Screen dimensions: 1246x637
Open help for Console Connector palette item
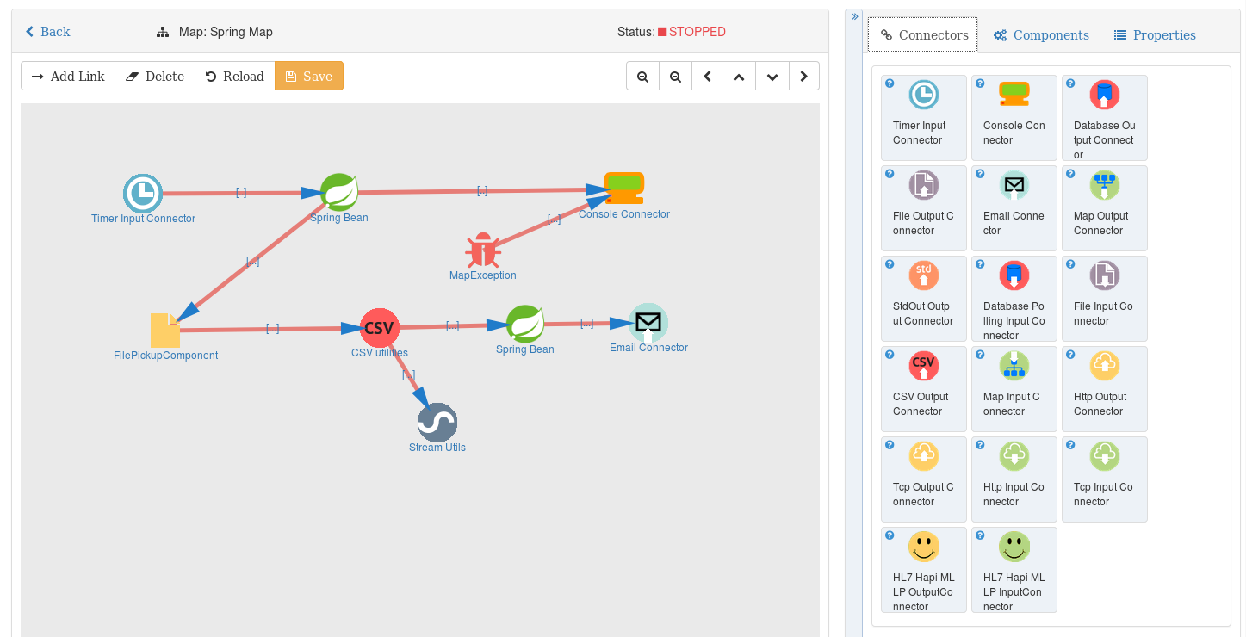(x=980, y=83)
